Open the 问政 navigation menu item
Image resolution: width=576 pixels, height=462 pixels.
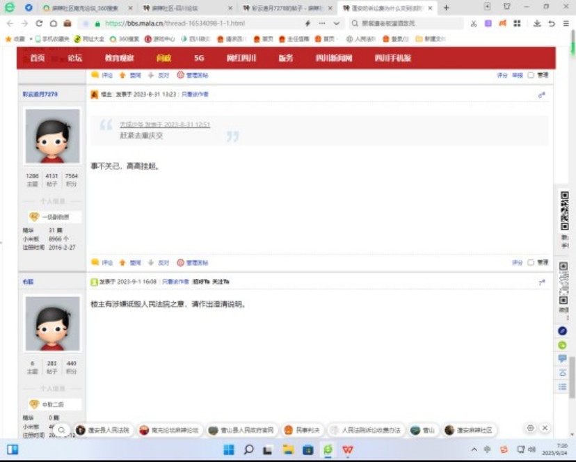coord(163,58)
